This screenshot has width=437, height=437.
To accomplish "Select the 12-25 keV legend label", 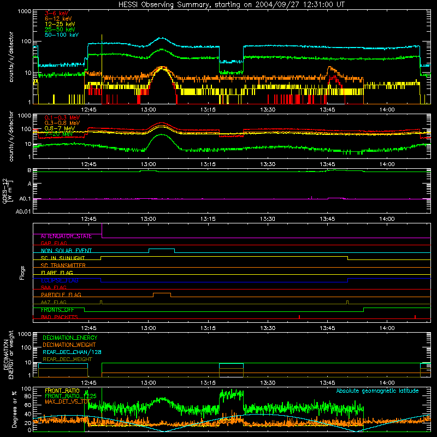I will (60, 24).
